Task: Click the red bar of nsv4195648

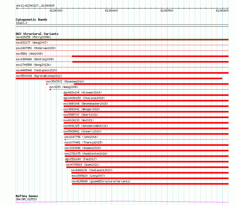Action: tap(150, 184)
